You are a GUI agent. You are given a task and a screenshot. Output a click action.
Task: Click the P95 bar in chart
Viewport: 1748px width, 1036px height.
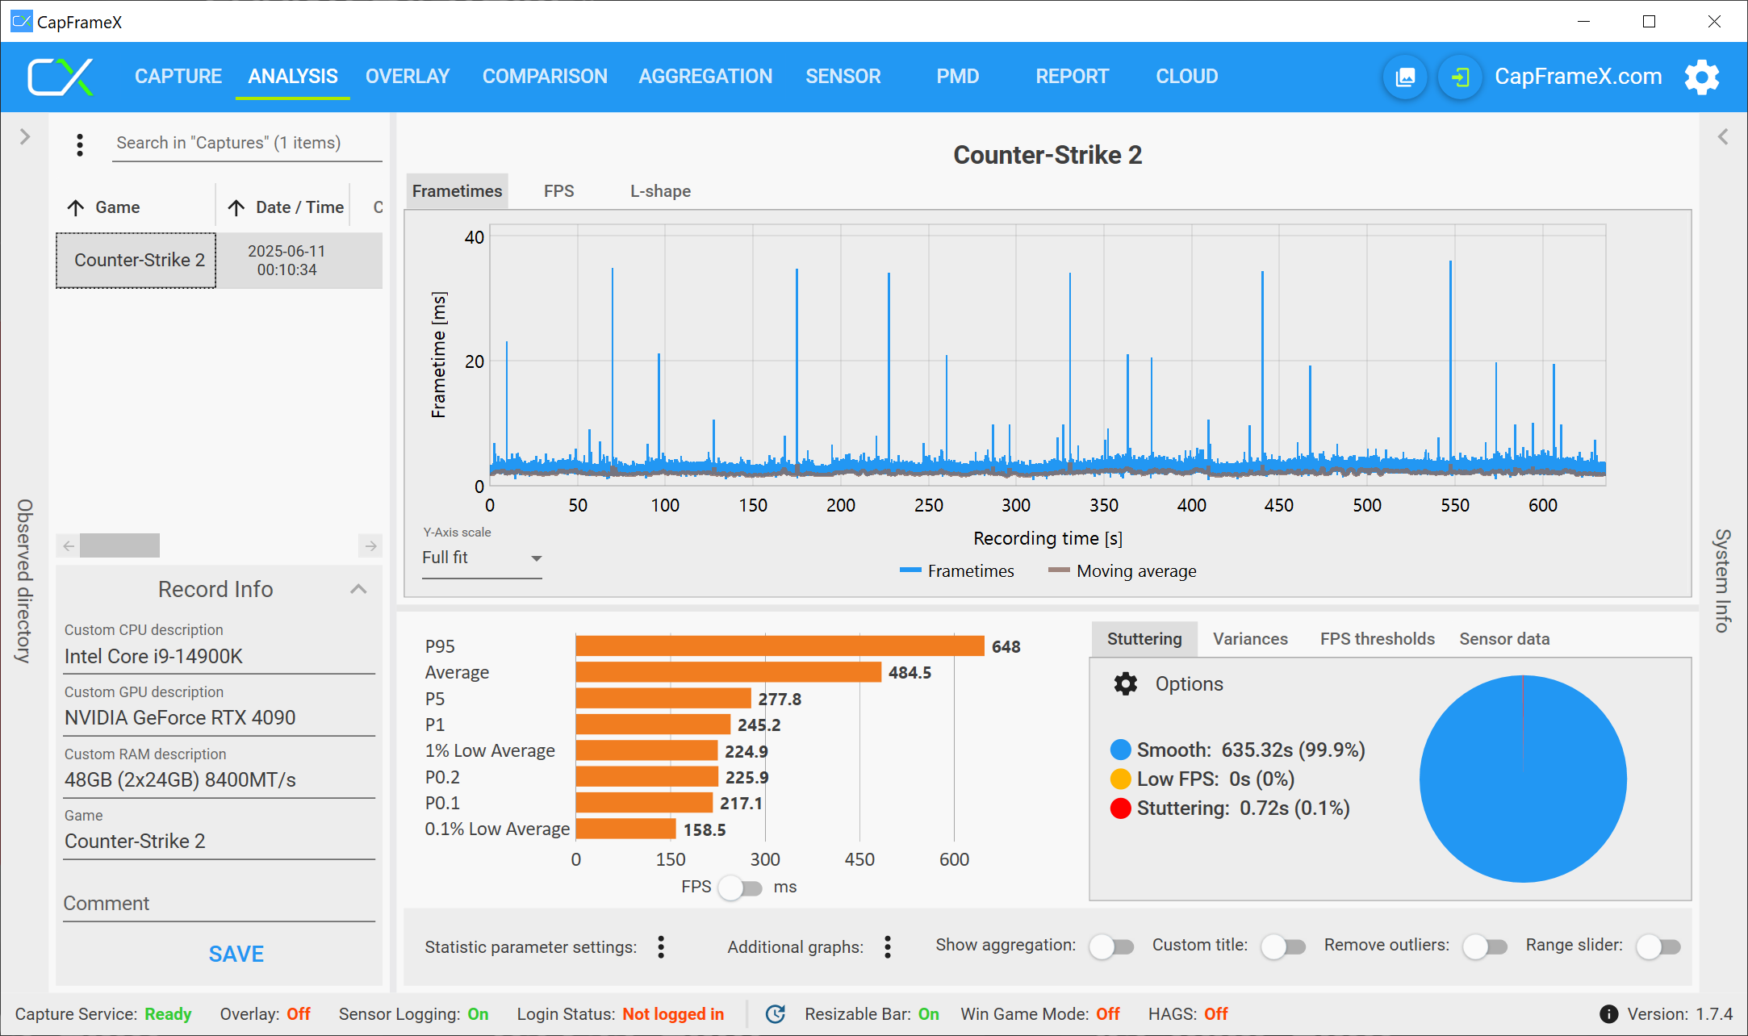(x=780, y=646)
